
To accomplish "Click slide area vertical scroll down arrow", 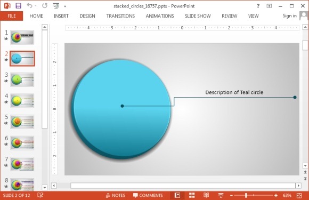I will click(x=305, y=166).
